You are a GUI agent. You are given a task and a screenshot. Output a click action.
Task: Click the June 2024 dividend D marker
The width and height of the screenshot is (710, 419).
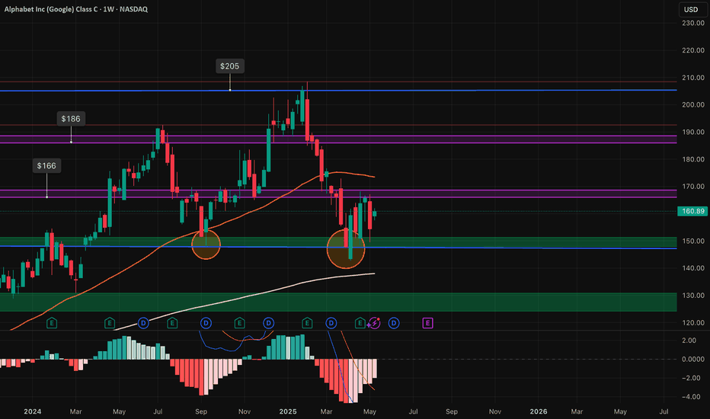[143, 323]
